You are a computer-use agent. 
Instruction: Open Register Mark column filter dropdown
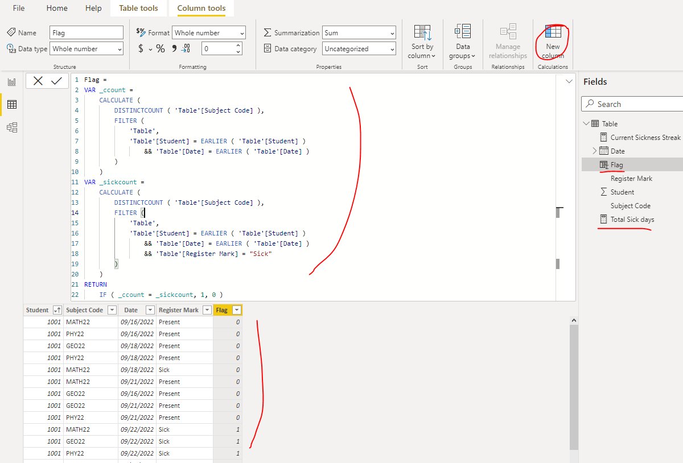click(x=207, y=310)
